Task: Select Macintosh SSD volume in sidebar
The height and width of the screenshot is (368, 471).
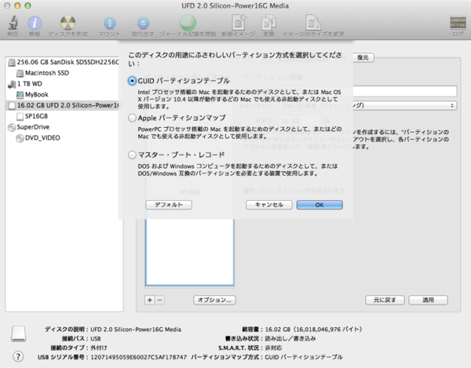Action: click(x=64, y=73)
